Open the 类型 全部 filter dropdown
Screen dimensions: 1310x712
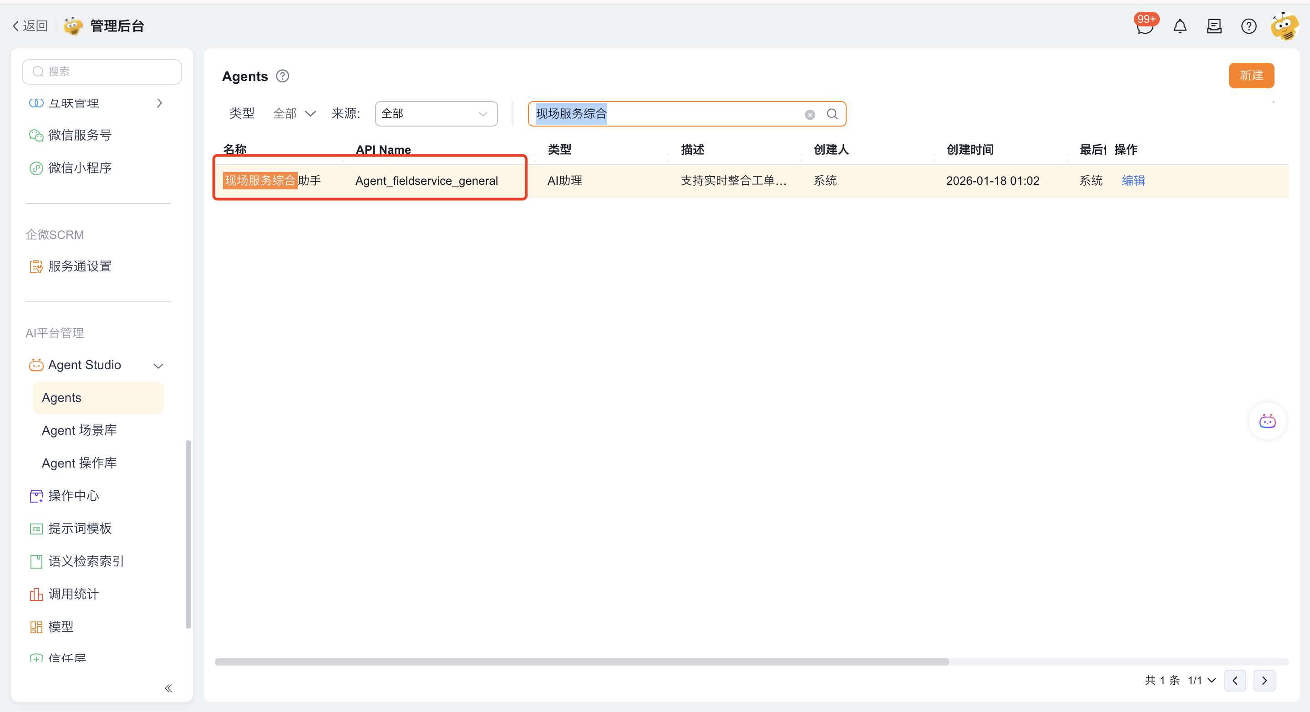[x=294, y=113]
